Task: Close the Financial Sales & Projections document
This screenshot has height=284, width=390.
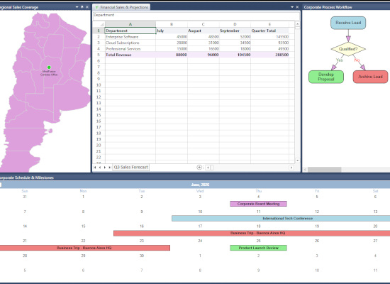Action: coord(297,7)
